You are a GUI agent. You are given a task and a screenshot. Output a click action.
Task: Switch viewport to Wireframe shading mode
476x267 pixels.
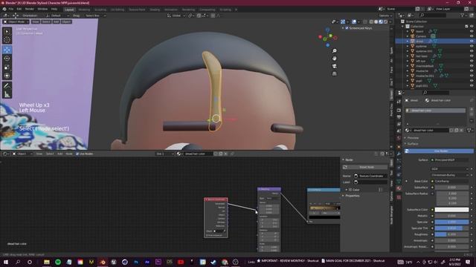(x=371, y=22)
